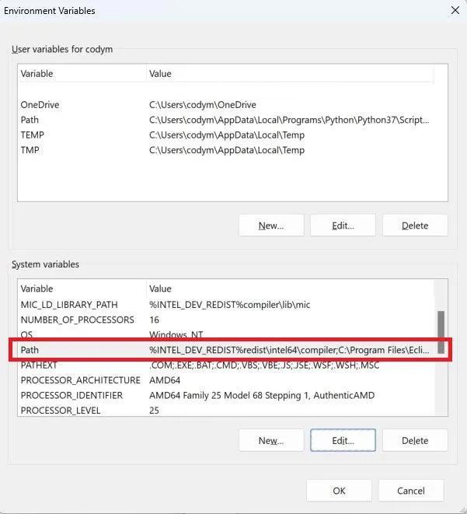Click New under User variables
Viewport: 467px width, 514px height.
point(271,226)
